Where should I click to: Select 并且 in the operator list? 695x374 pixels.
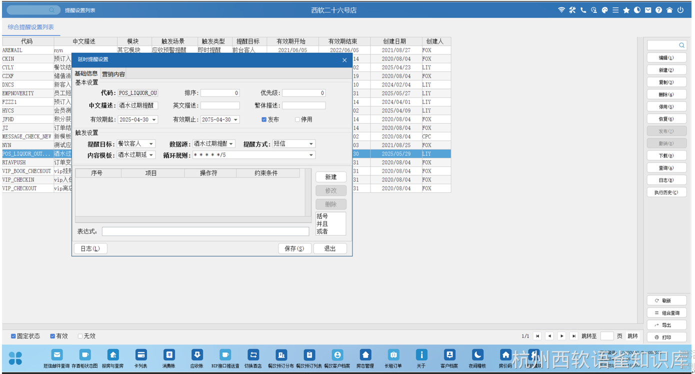[x=322, y=224]
